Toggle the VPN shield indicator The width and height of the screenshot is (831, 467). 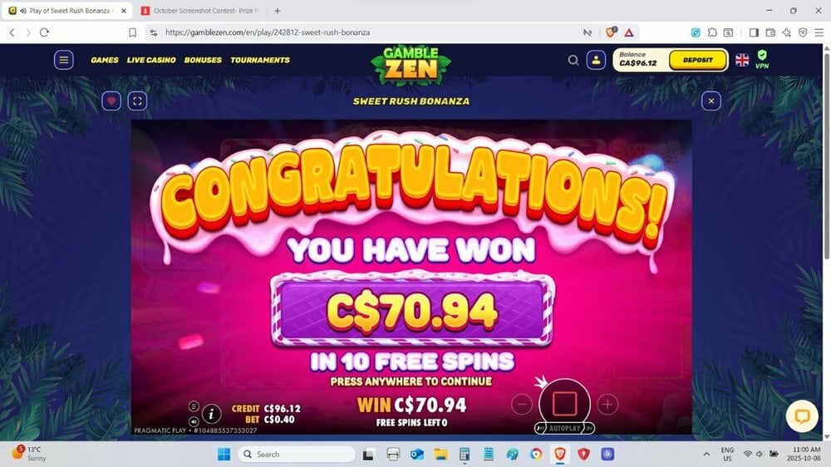[x=761, y=59]
